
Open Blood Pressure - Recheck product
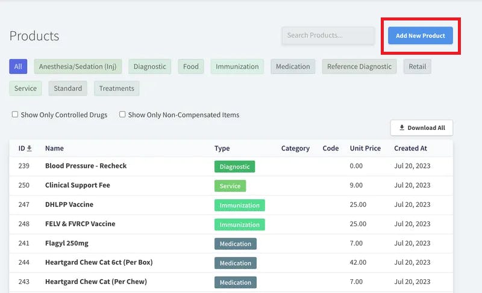coord(86,166)
